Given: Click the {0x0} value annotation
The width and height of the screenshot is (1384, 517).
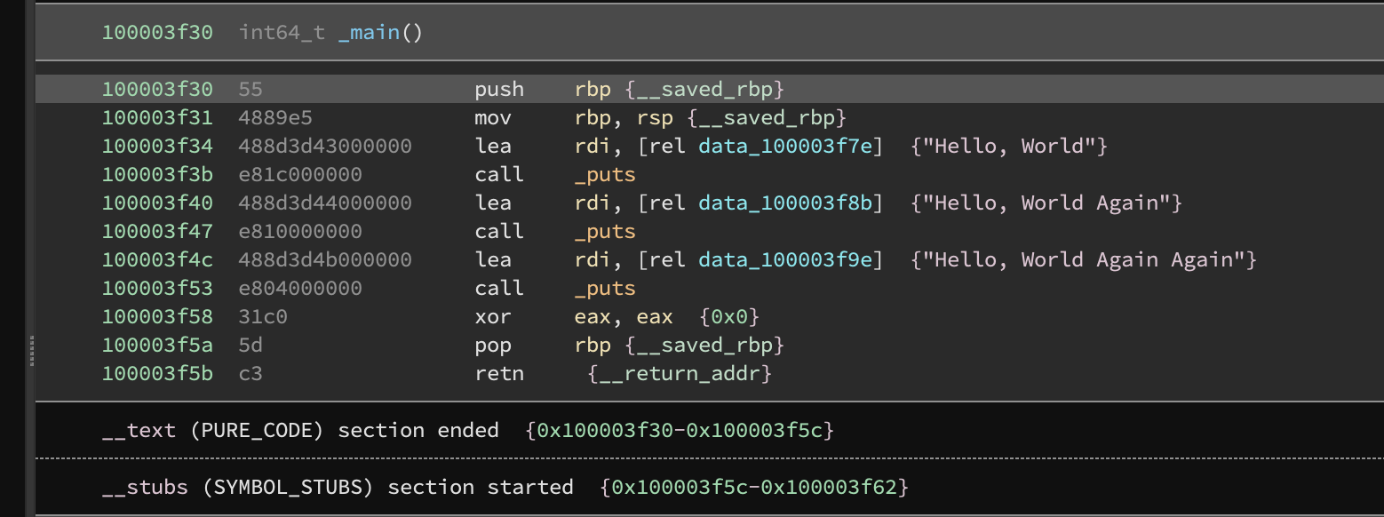Looking at the screenshot, I should coord(729,316).
